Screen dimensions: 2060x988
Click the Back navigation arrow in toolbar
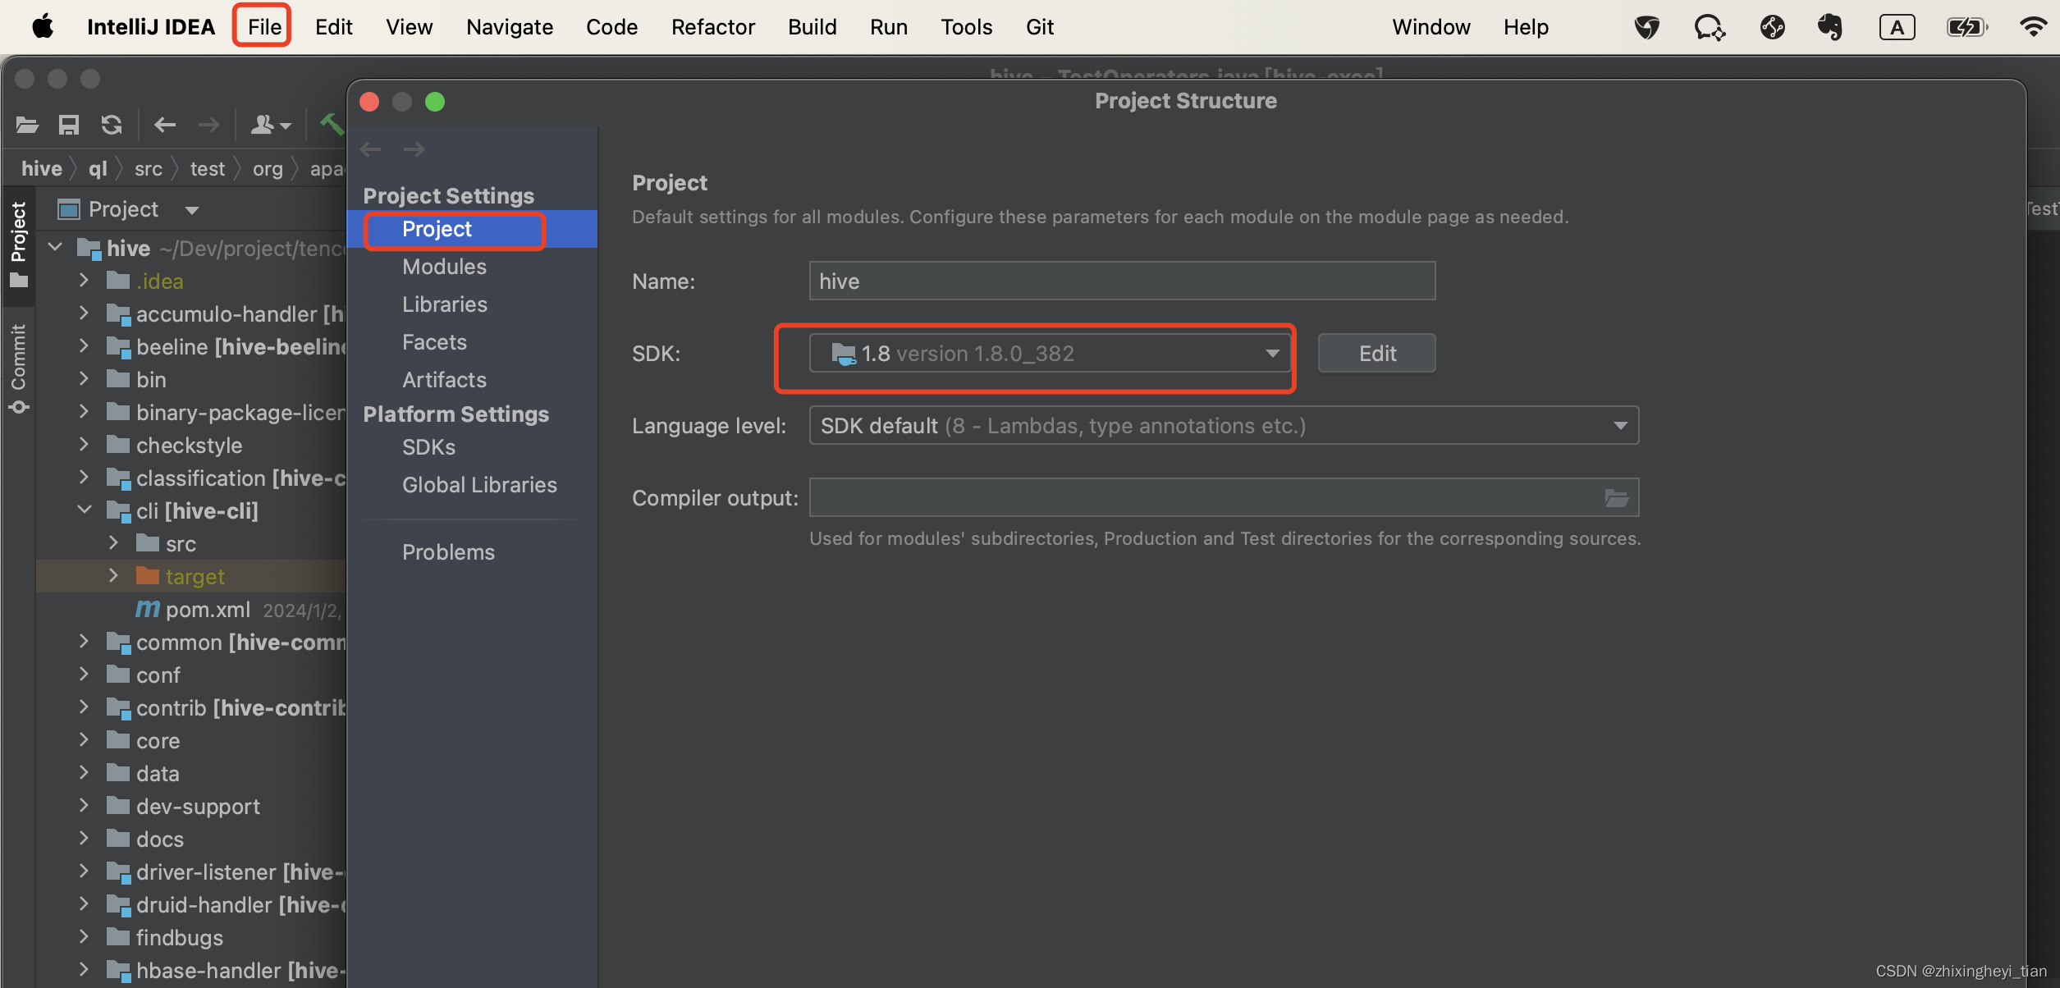coord(165,125)
